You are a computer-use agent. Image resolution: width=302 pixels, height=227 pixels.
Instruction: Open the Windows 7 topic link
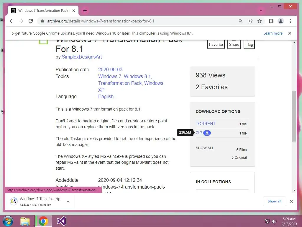coord(110,77)
